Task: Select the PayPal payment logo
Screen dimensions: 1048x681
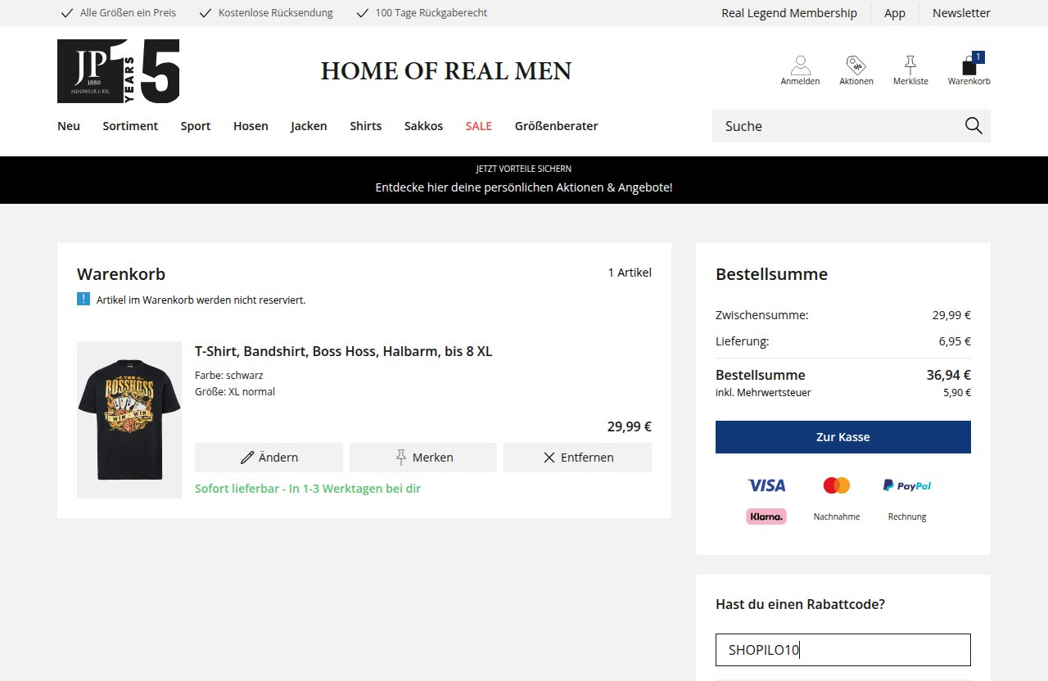Action: pyautogui.click(x=907, y=485)
